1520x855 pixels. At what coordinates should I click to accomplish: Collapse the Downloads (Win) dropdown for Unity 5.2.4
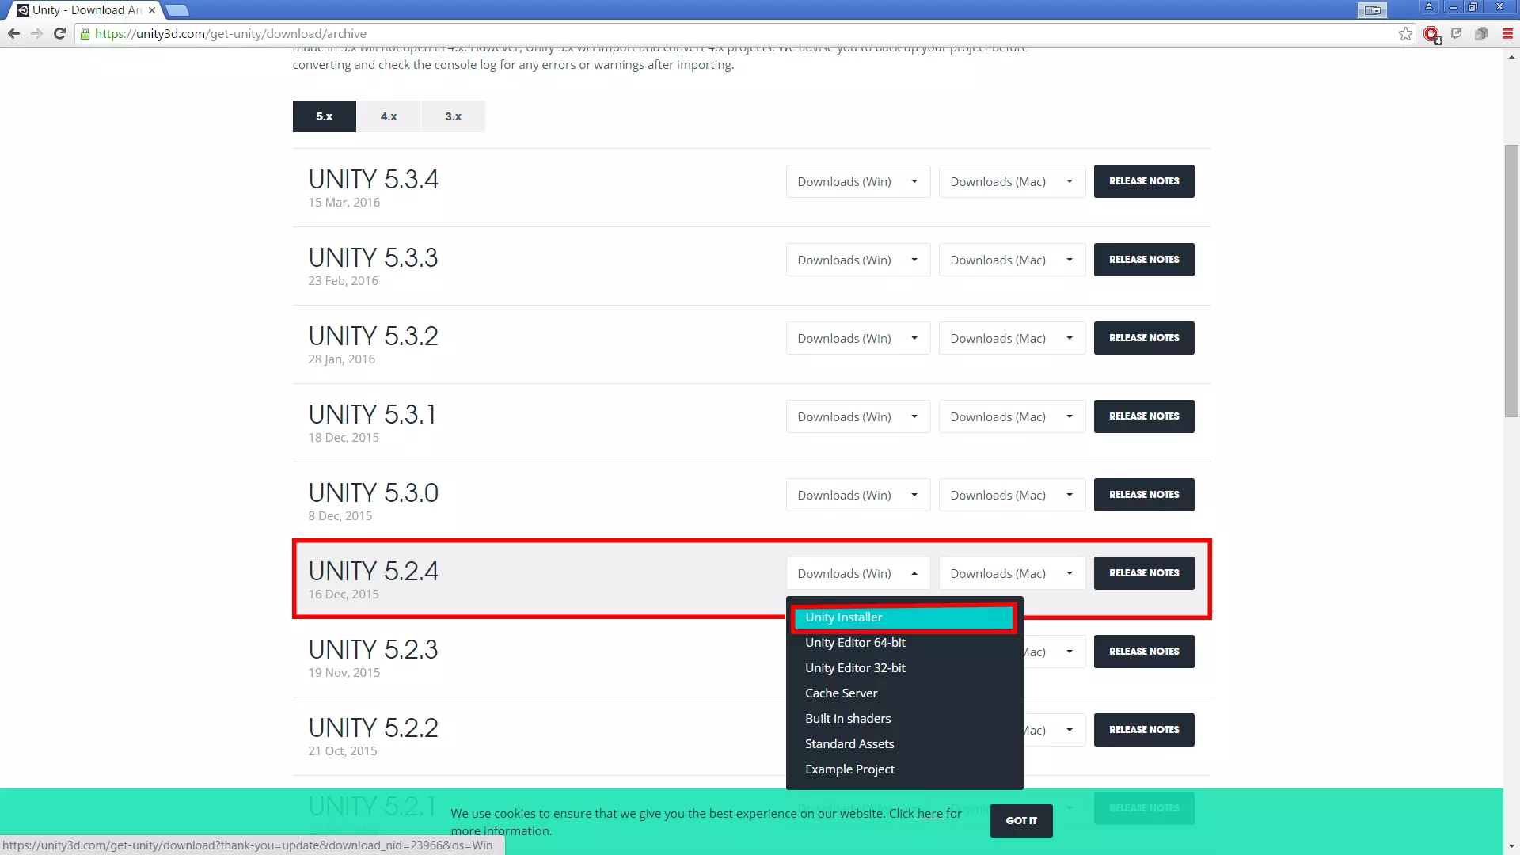click(857, 573)
